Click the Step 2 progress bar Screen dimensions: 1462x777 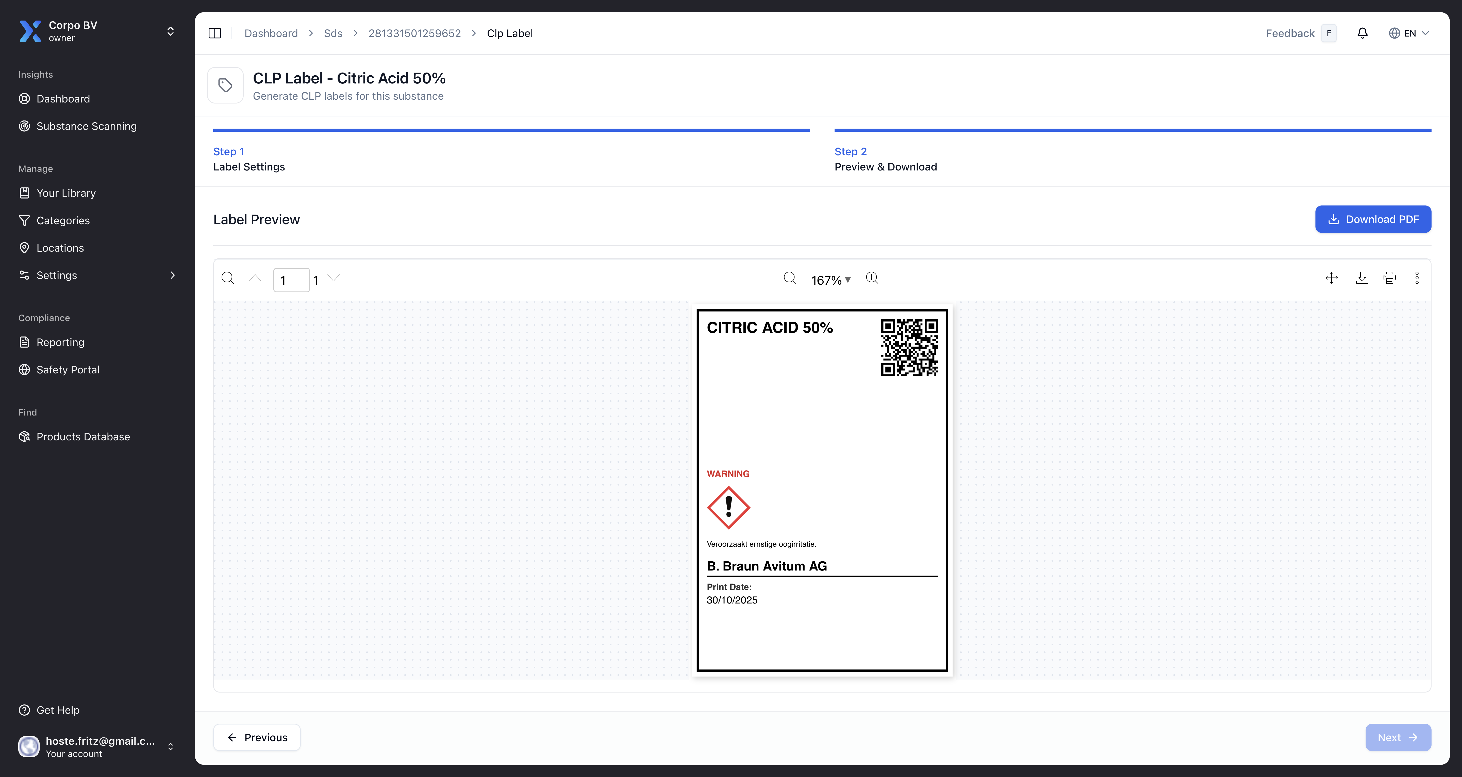(1132, 130)
